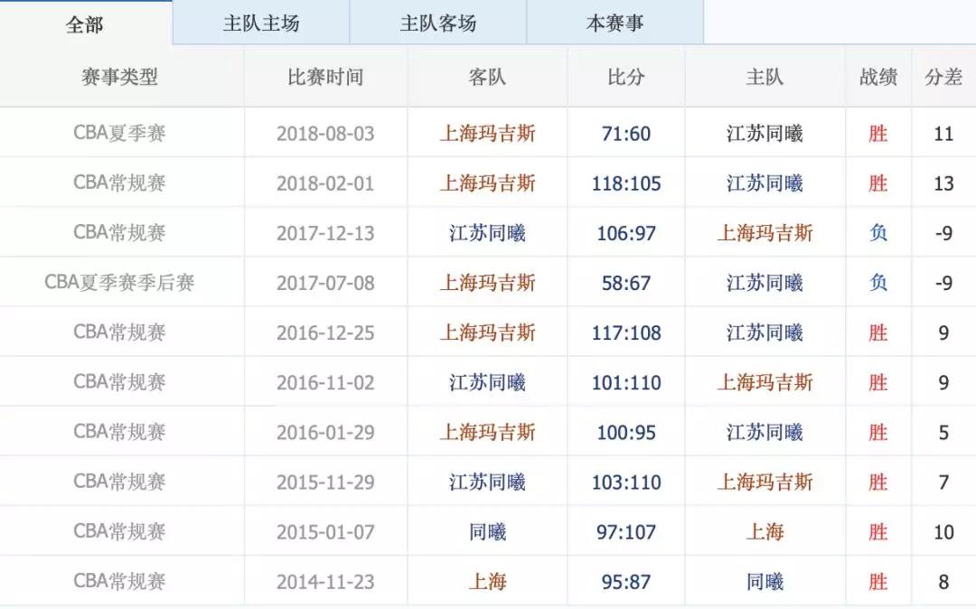This screenshot has height=609, width=976.
Task: Open the 主队客场 tab
Action: [x=438, y=24]
